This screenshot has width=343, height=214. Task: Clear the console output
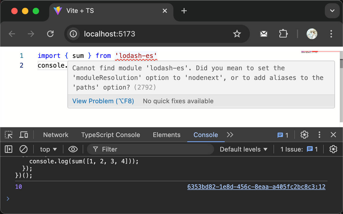coord(24,149)
